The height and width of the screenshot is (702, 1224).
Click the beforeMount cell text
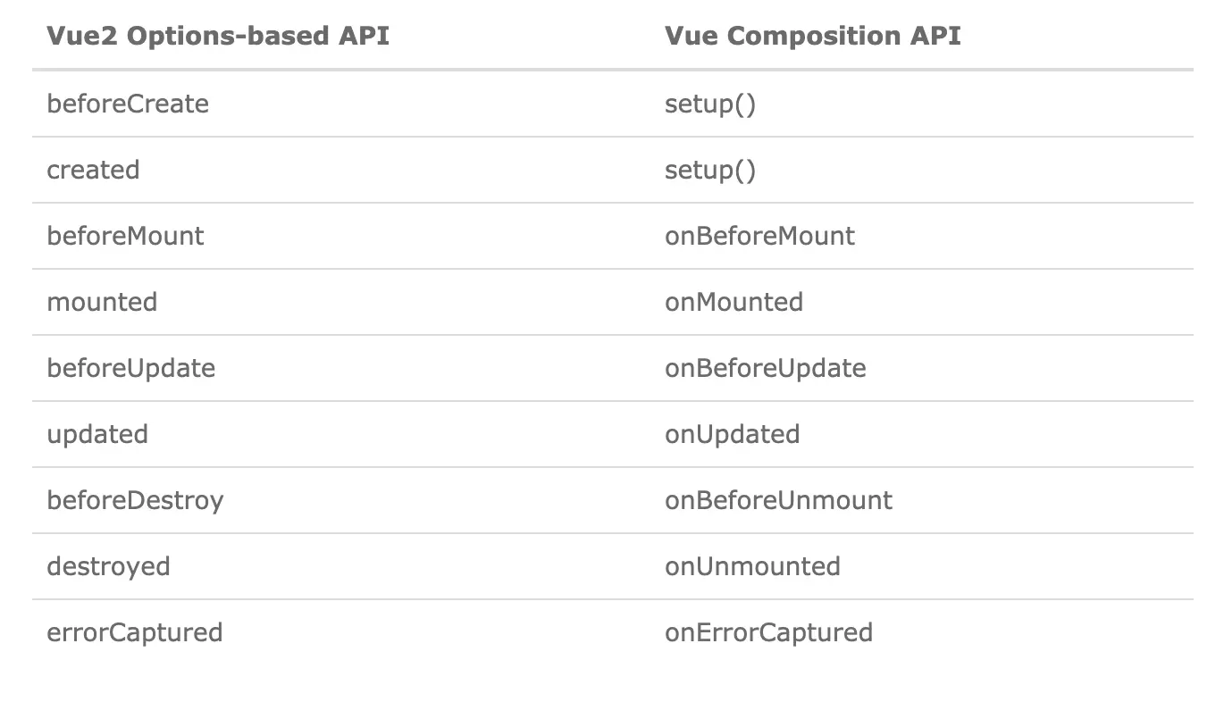click(x=125, y=236)
